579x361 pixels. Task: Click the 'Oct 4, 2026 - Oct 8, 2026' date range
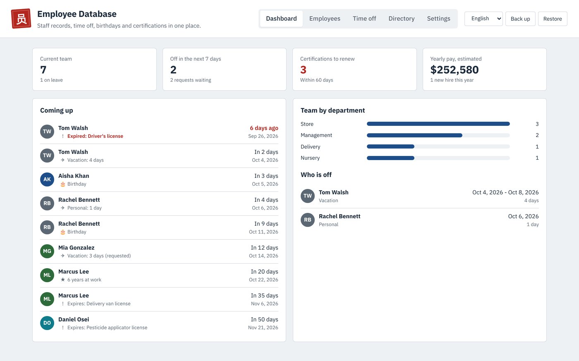point(505,192)
